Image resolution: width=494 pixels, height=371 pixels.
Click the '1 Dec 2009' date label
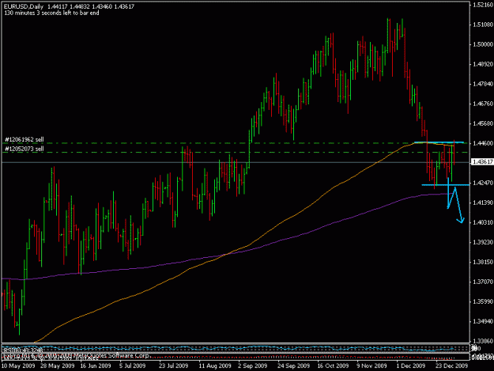click(x=411, y=366)
